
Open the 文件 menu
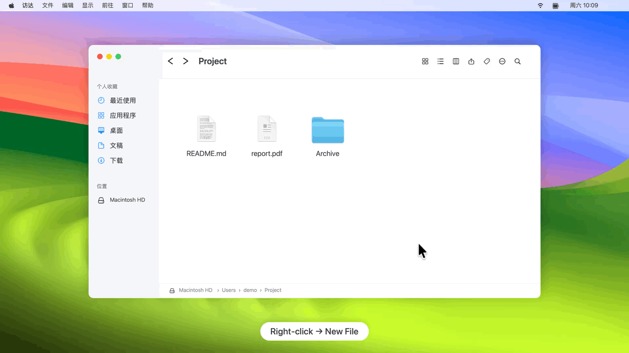coord(48,5)
